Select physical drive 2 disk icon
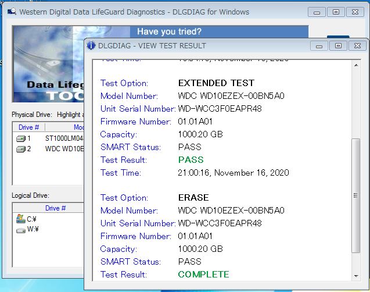 (x=21, y=149)
